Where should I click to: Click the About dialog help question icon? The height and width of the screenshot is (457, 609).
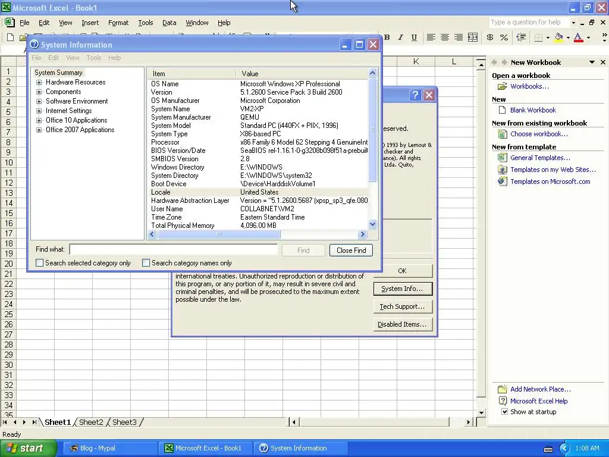[x=415, y=95]
